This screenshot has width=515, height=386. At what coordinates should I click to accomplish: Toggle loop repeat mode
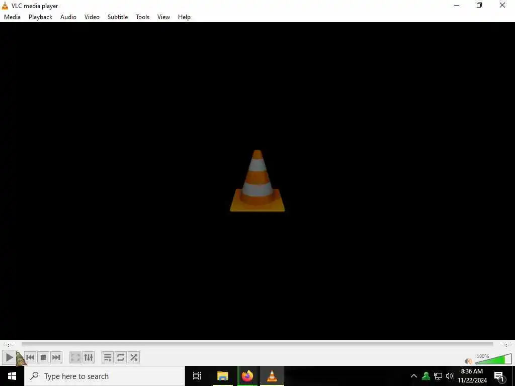click(121, 357)
